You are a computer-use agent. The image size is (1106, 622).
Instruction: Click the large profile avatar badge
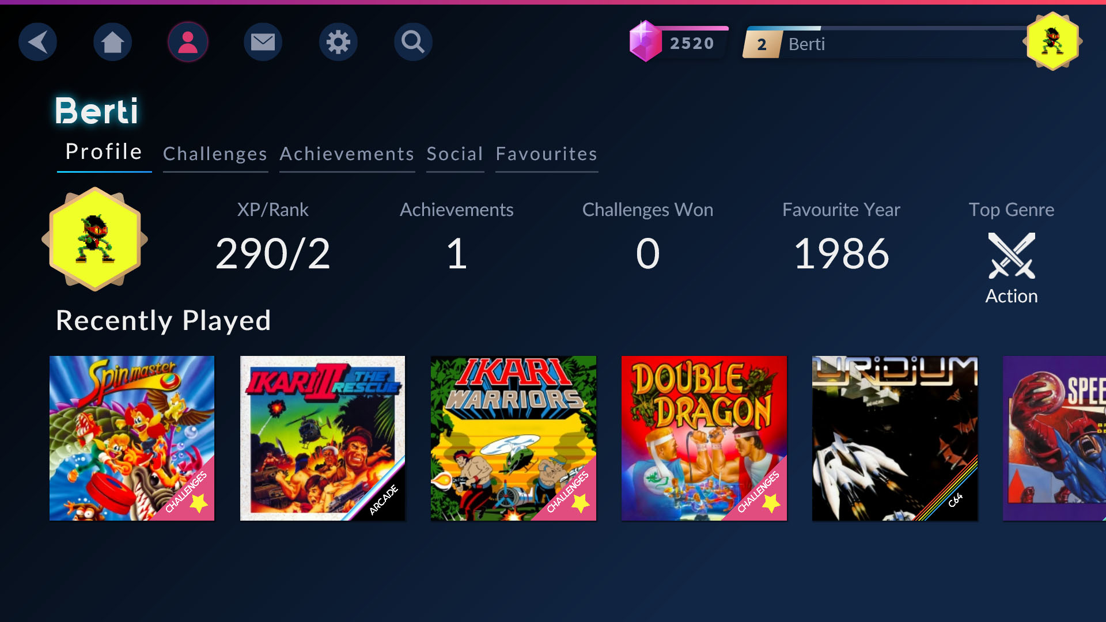click(95, 239)
